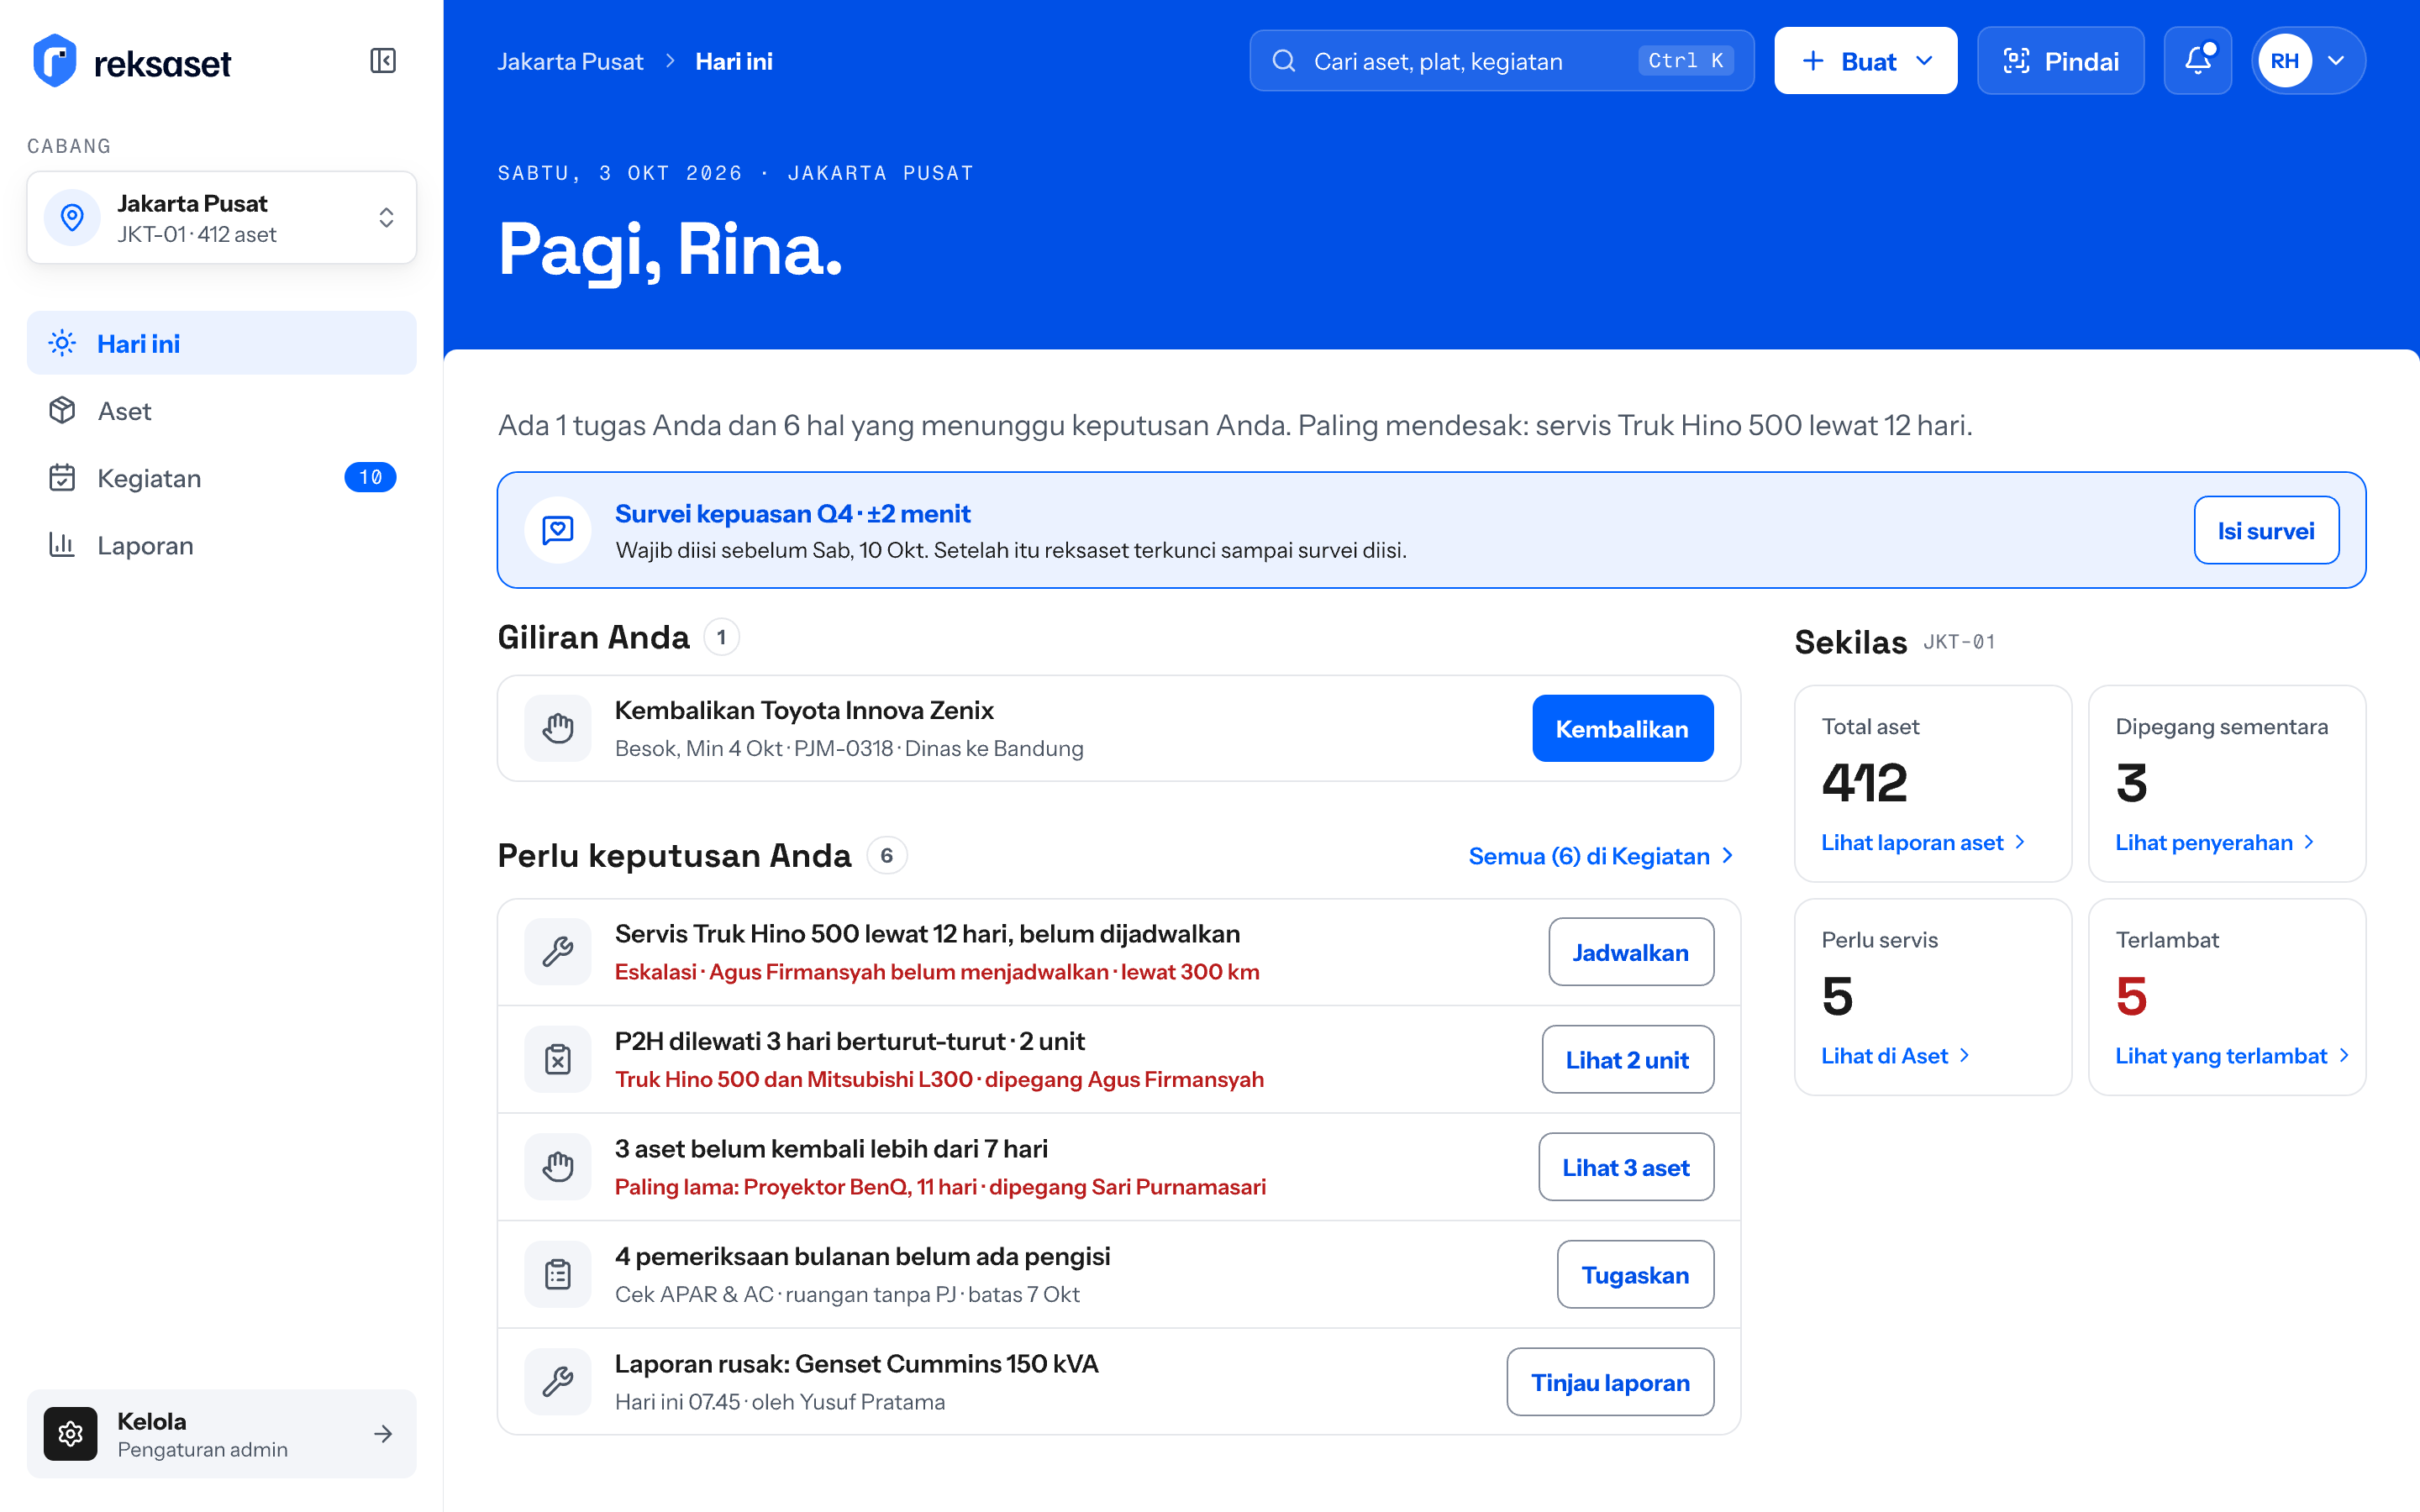2420x1512 pixels.
Task: Click Tugaskan for monthly checks
Action: 1635,1274
